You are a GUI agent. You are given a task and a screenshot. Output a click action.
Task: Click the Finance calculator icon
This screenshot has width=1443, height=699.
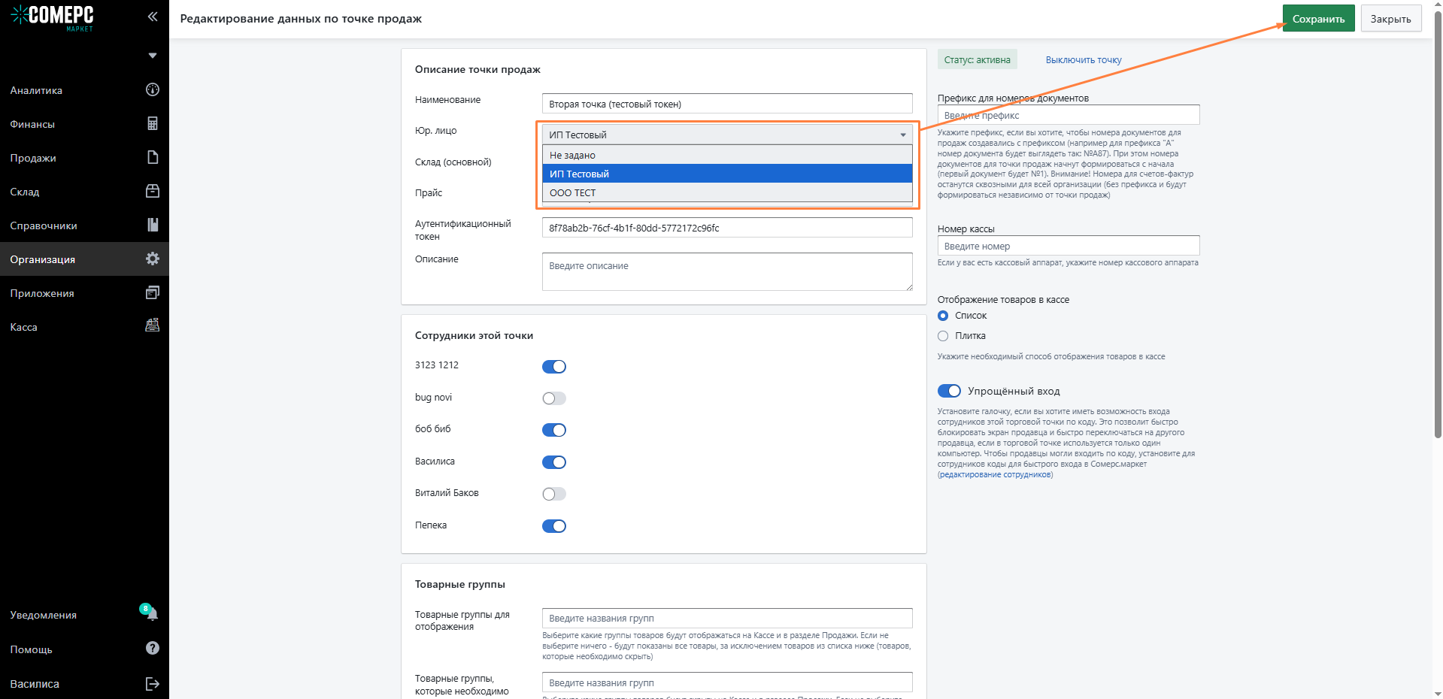coord(152,124)
